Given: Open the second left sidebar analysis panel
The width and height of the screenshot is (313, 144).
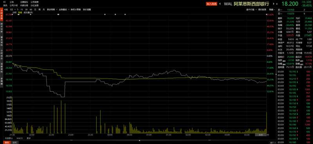Looking at the screenshot, I should 2,28.
